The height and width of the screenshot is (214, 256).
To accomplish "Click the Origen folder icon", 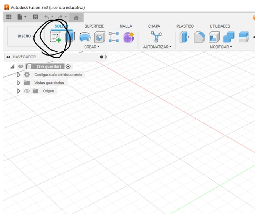I will tap(35, 91).
